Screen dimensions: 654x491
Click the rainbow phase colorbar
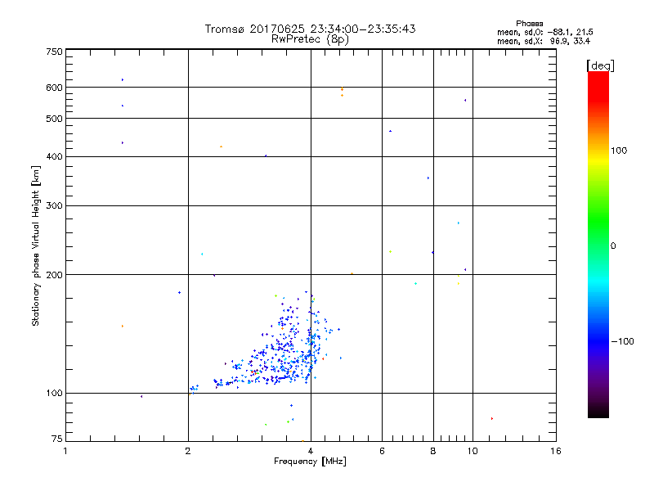598,244
